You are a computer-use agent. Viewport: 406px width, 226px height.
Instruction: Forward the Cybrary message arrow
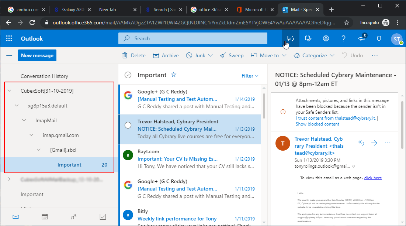tap(374, 143)
